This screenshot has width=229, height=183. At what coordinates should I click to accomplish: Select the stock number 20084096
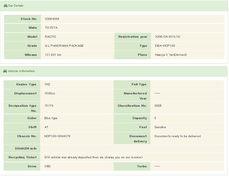[x=52, y=19]
